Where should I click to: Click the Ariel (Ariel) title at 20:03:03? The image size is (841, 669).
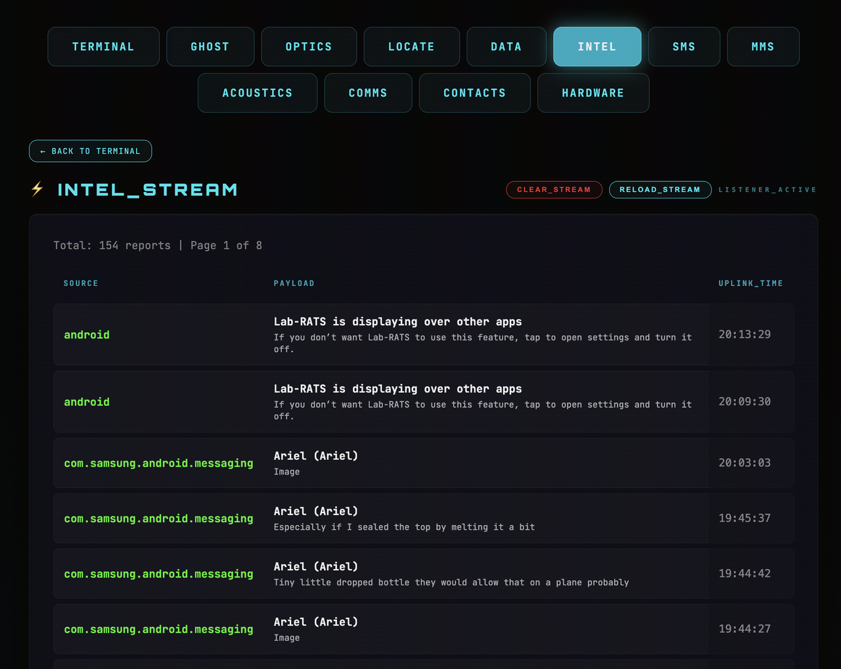click(316, 455)
